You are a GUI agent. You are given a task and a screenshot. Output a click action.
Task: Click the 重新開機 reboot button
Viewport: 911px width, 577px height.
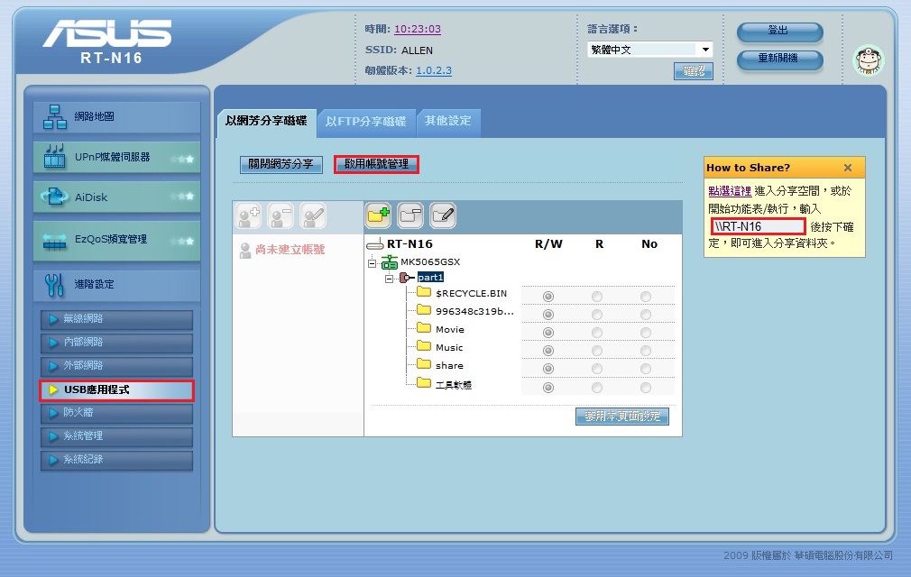tap(779, 60)
